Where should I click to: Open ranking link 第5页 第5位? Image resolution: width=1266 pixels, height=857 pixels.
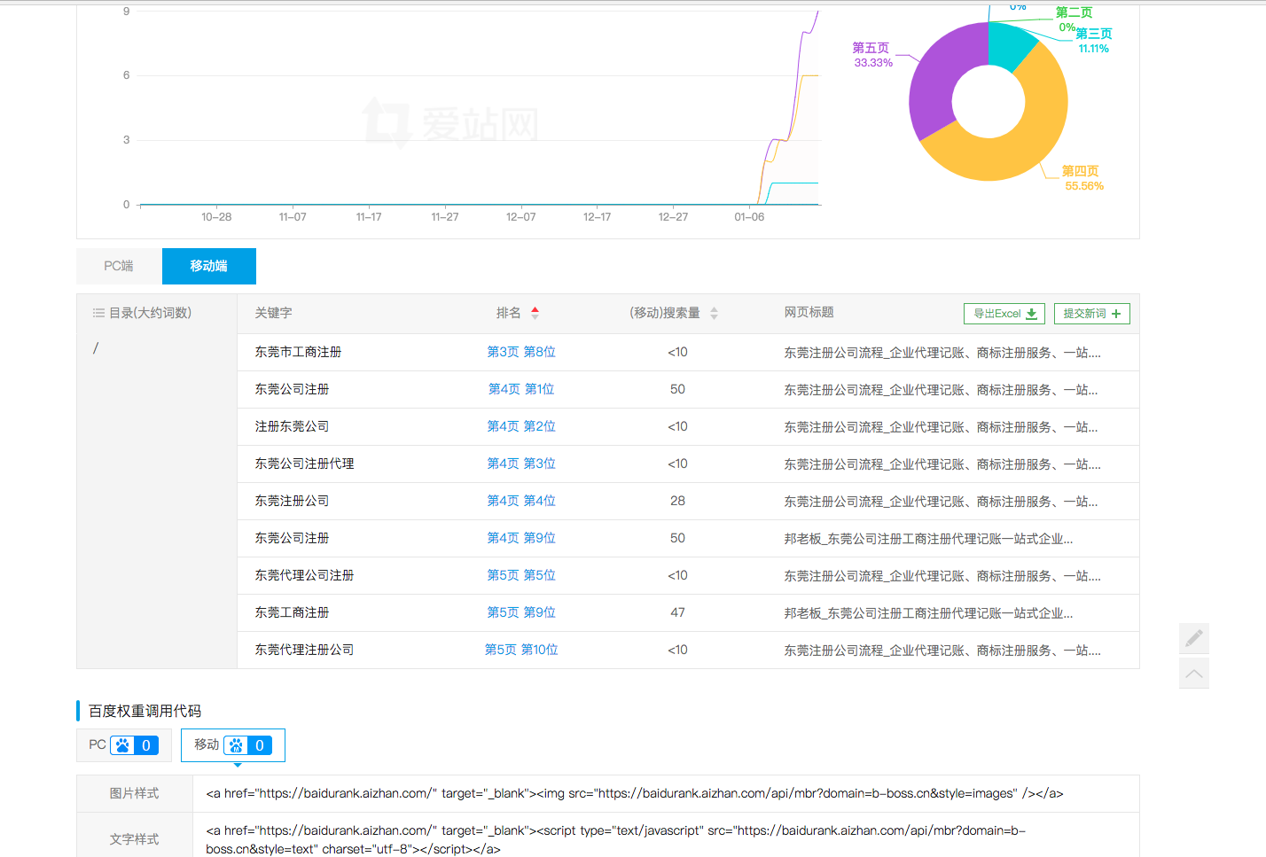(x=521, y=575)
